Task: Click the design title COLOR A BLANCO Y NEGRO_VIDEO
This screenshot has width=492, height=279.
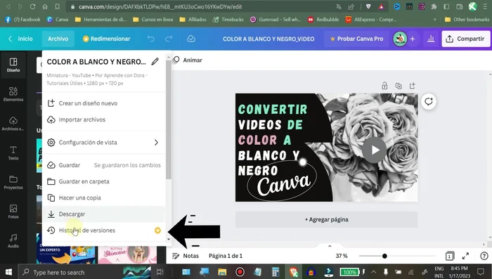Action: click(x=268, y=39)
